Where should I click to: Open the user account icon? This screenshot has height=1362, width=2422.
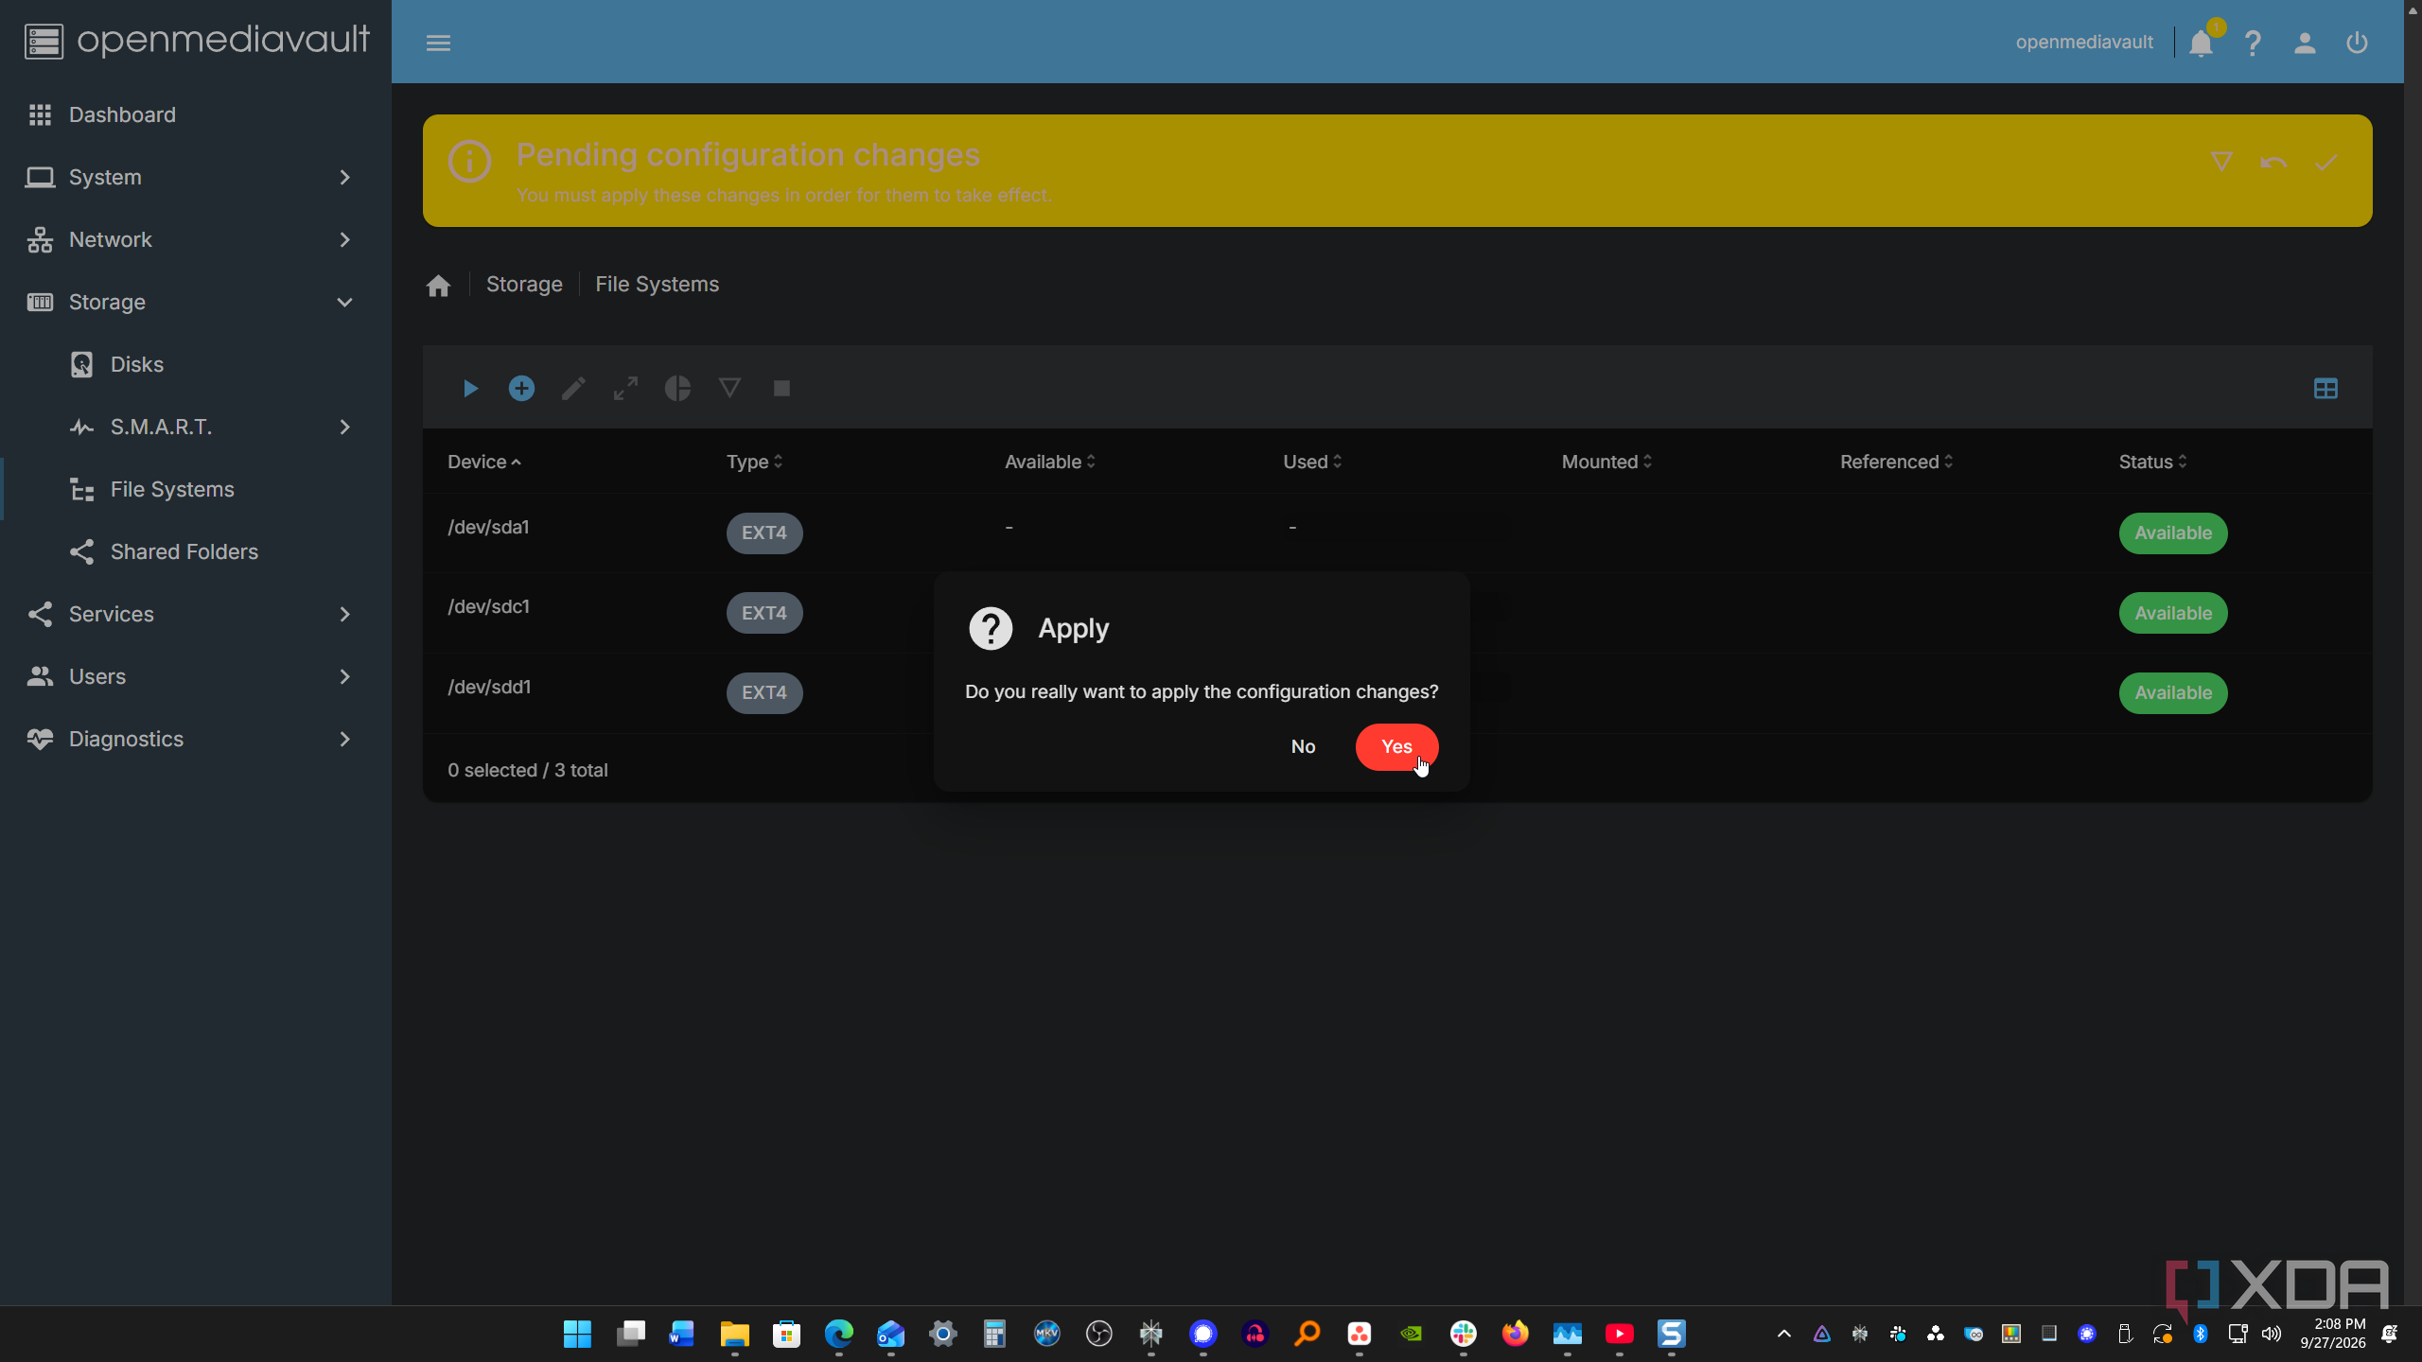(2305, 43)
